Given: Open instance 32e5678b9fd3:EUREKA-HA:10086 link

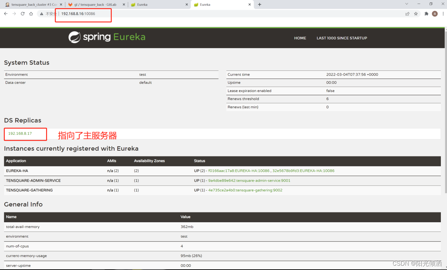Looking at the screenshot, I should pyautogui.click(x=304, y=171).
